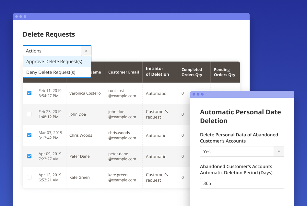
Task: Sort table by Customer Email column
Action: coord(124,72)
